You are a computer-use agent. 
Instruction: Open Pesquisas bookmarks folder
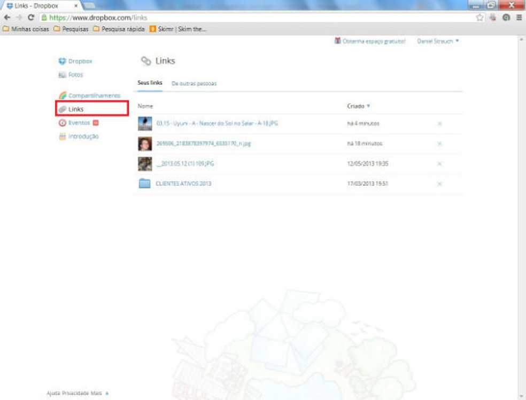(71, 29)
